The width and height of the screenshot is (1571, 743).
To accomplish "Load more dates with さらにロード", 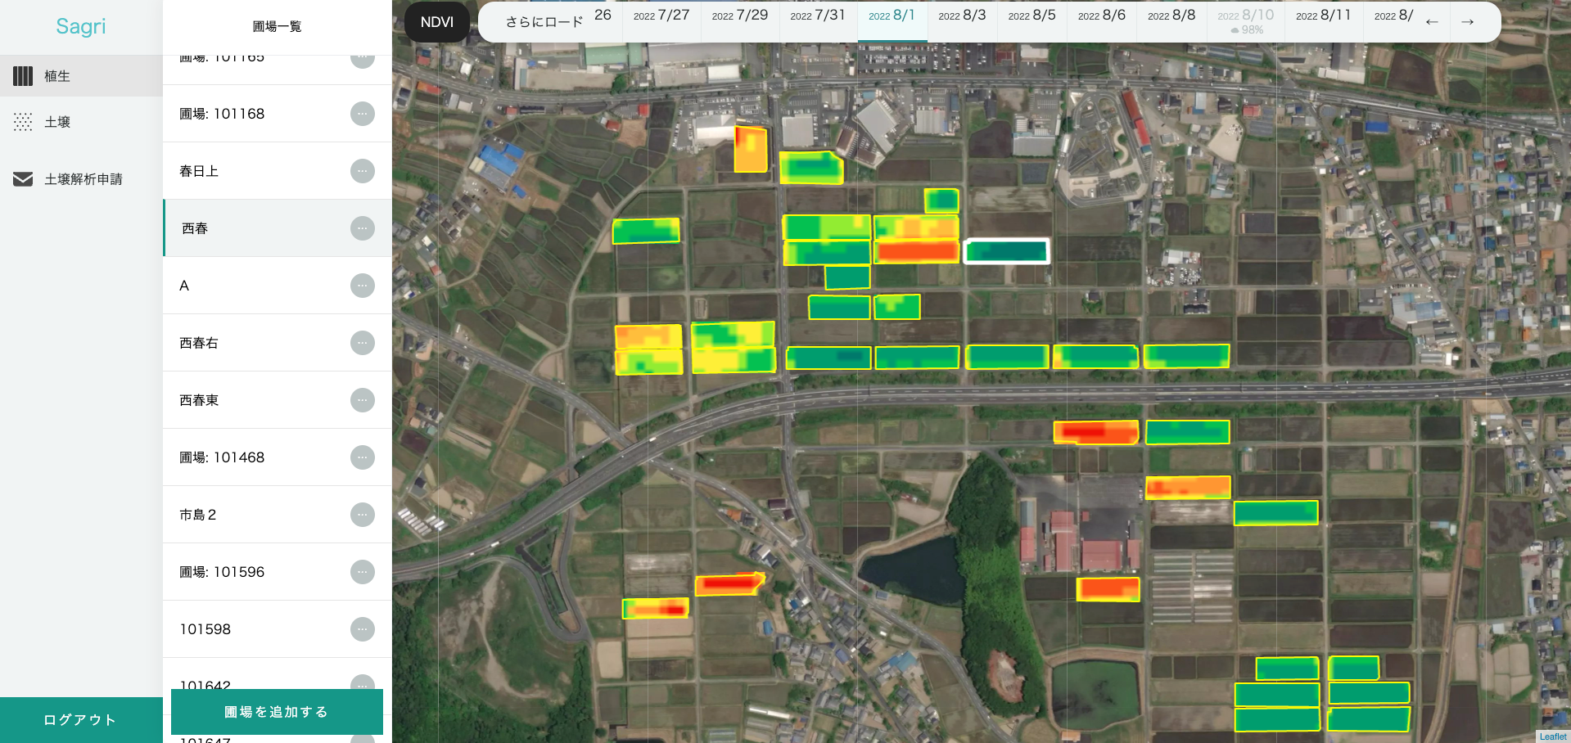I will (544, 22).
